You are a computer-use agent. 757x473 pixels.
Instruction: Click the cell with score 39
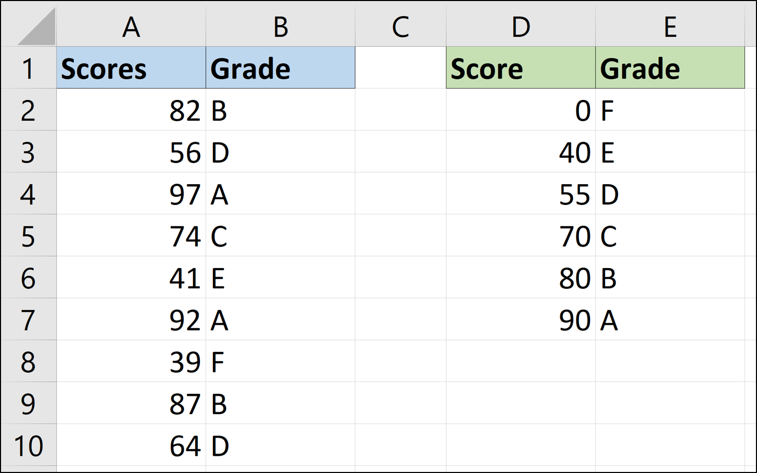click(131, 362)
